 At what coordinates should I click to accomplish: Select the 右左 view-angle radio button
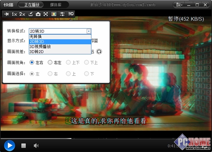(50, 62)
